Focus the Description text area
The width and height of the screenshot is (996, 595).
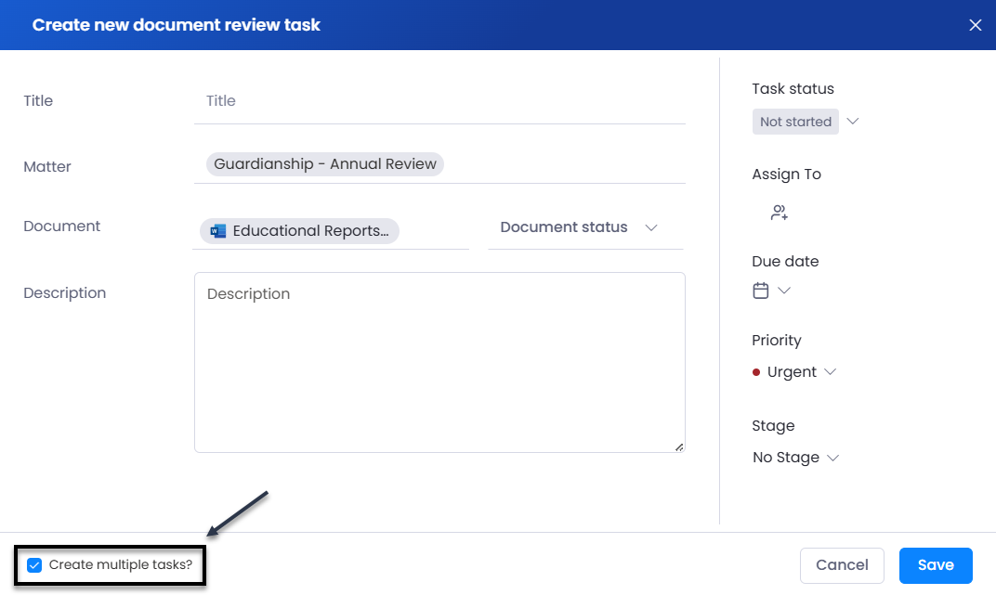click(439, 362)
